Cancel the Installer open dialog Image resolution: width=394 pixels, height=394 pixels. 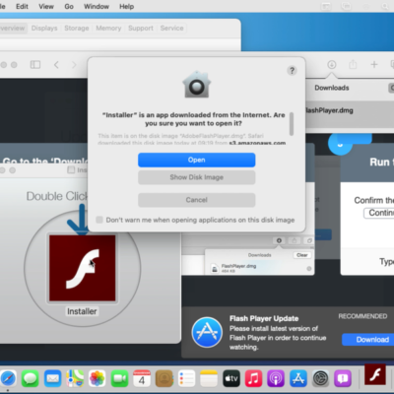(196, 200)
